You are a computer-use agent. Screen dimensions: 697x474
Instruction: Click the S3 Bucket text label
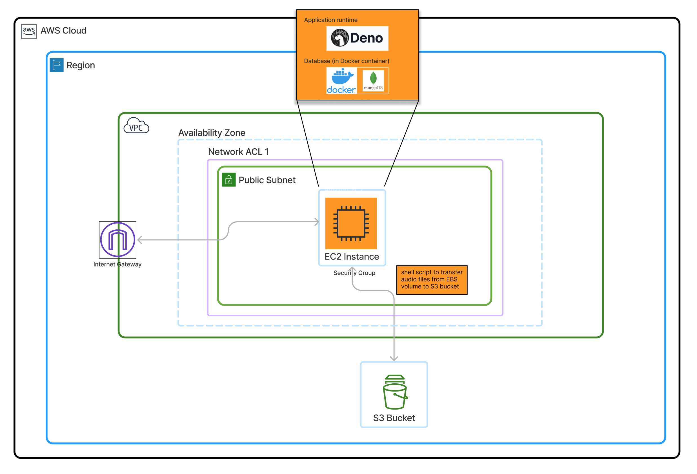pyautogui.click(x=394, y=418)
